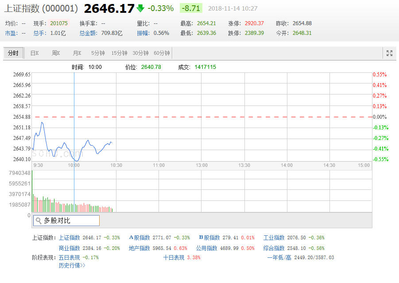Click the fullscreen expand icon
399x283 pixels.
pyautogui.click(x=389, y=53)
